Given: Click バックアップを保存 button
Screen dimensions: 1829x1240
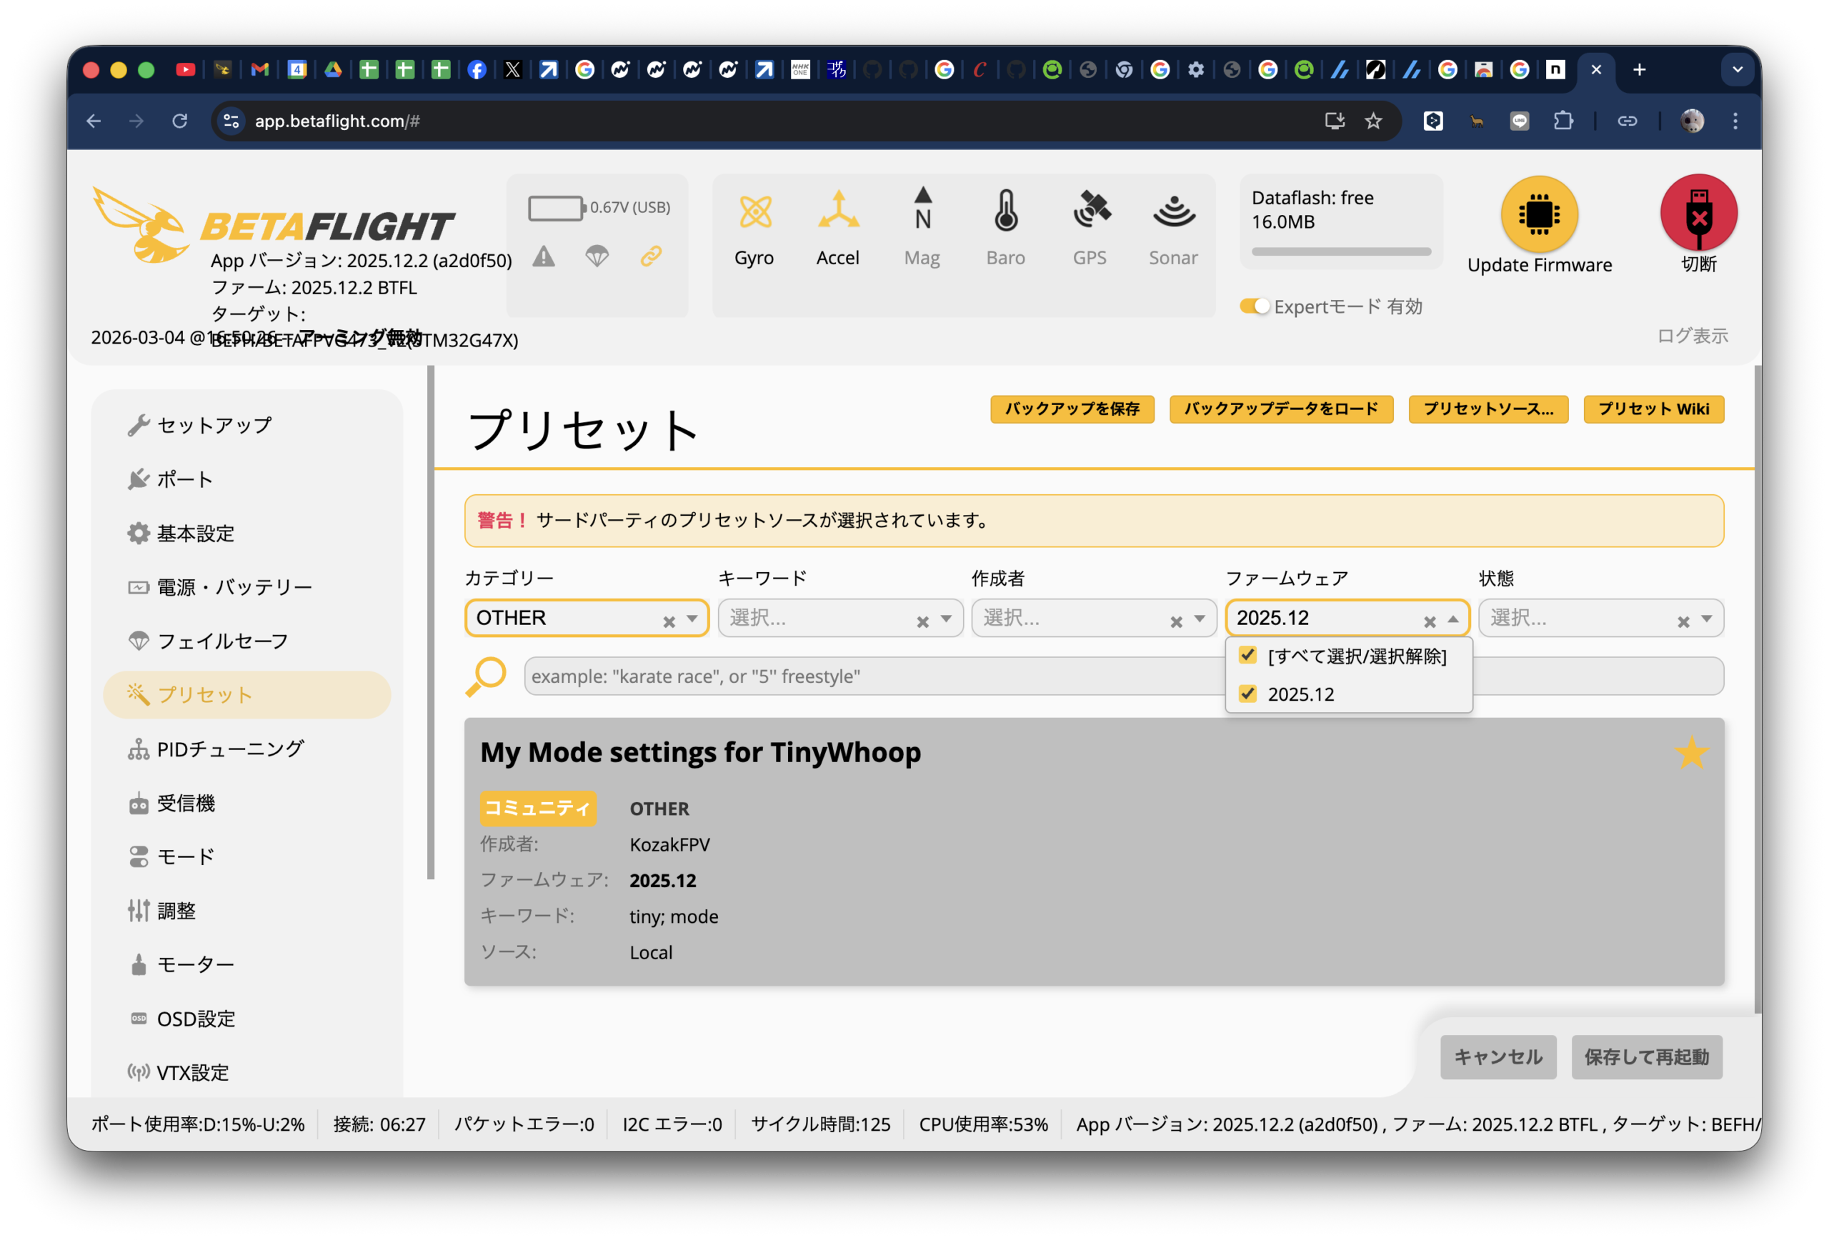Looking at the screenshot, I should (1071, 409).
